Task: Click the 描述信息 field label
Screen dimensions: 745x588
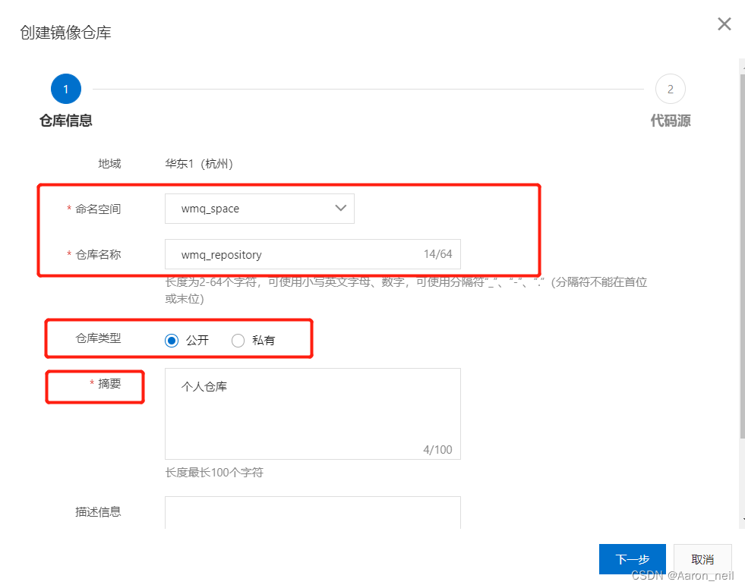Action: (x=99, y=511)
